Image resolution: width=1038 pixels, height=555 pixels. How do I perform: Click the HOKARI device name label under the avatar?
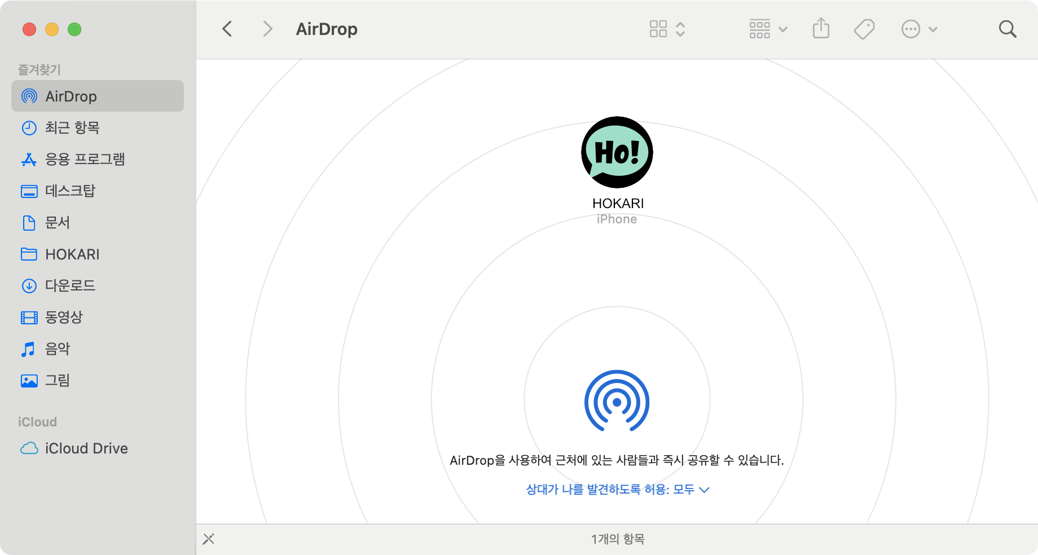[x=618, y=204]
